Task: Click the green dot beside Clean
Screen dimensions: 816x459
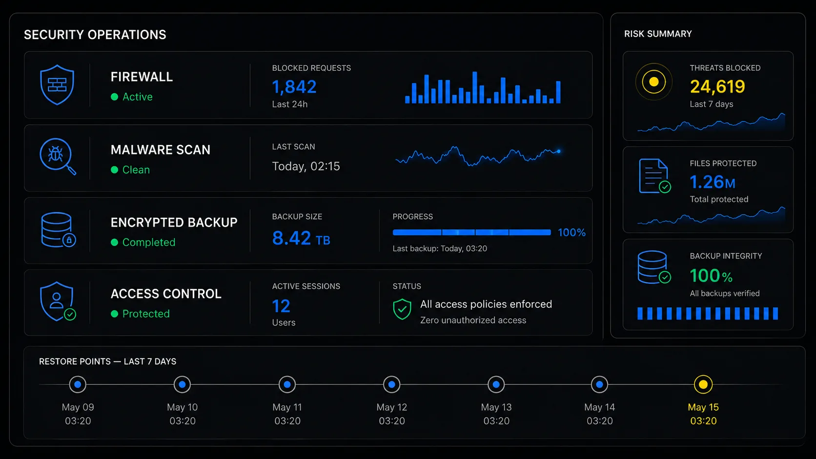Action: coord(115,170)
